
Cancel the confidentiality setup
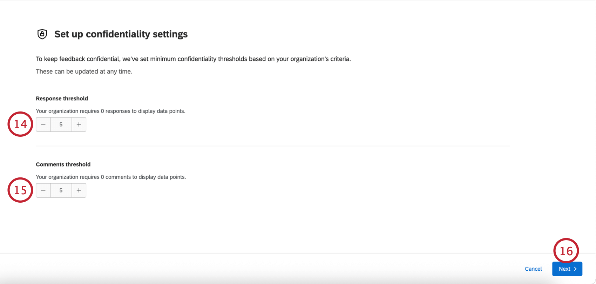click(533, 269)
